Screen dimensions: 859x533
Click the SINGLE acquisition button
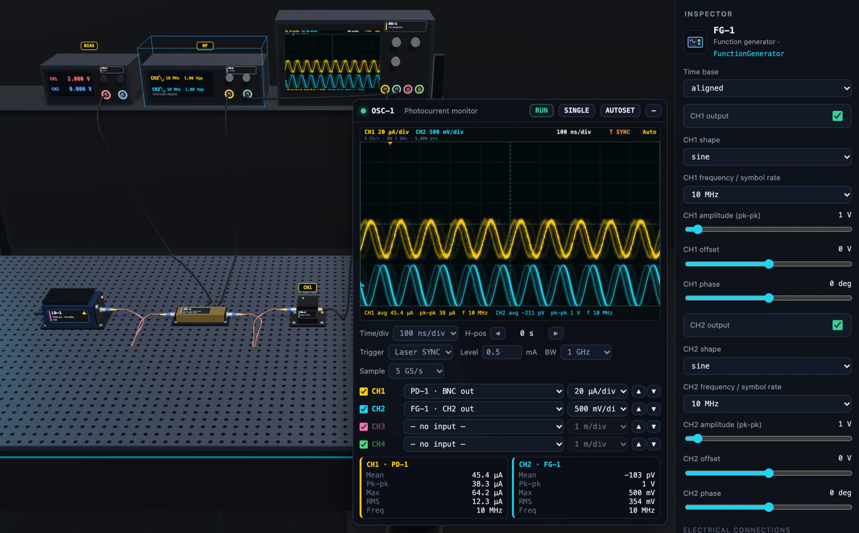pyautogui.click(x=576, y=111)
